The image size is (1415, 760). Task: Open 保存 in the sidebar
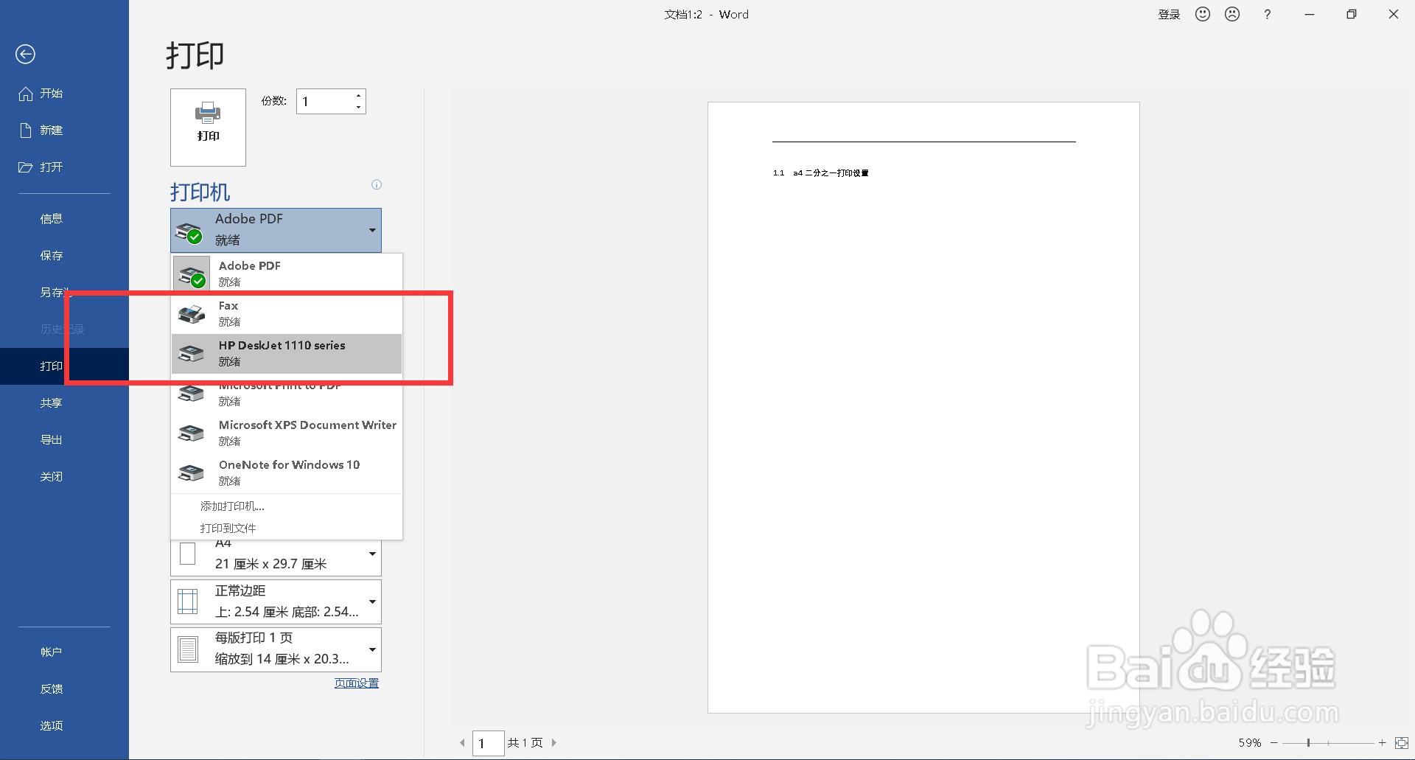tap(52, 256)
